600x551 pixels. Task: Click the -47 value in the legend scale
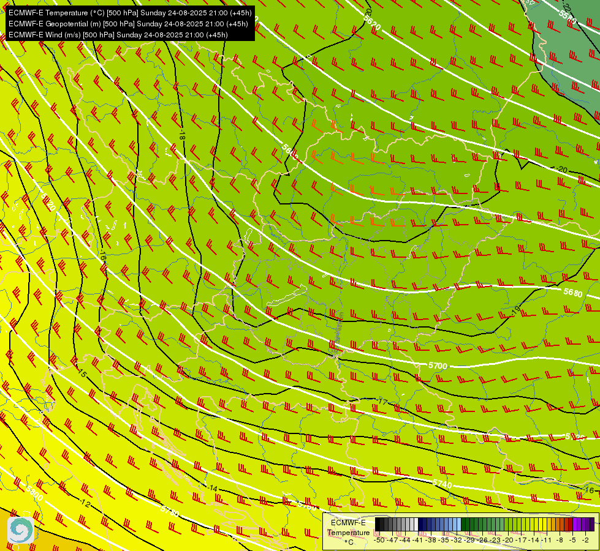point(392,541)
